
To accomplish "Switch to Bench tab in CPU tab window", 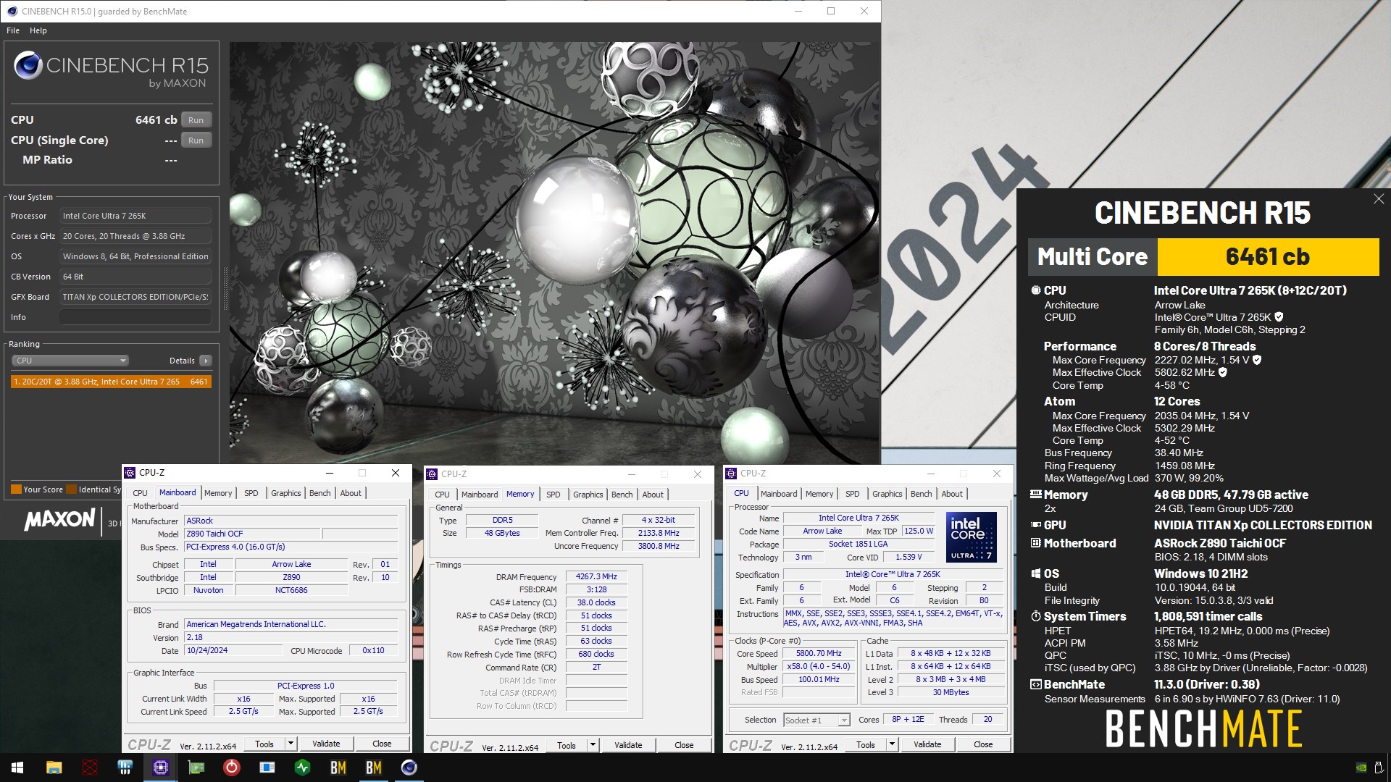I will coord(922,494).
